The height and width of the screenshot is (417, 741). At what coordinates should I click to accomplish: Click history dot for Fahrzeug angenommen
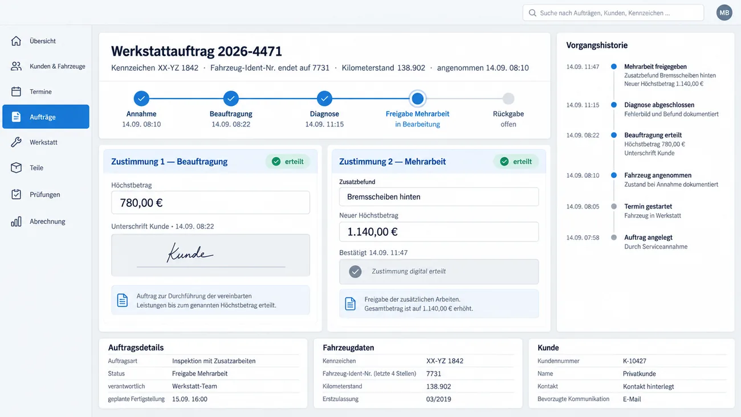tap(614, 175)
